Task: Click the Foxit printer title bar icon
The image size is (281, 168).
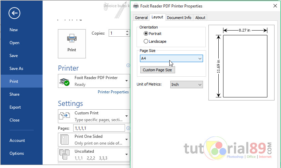Action: click(x=136, y=6)
